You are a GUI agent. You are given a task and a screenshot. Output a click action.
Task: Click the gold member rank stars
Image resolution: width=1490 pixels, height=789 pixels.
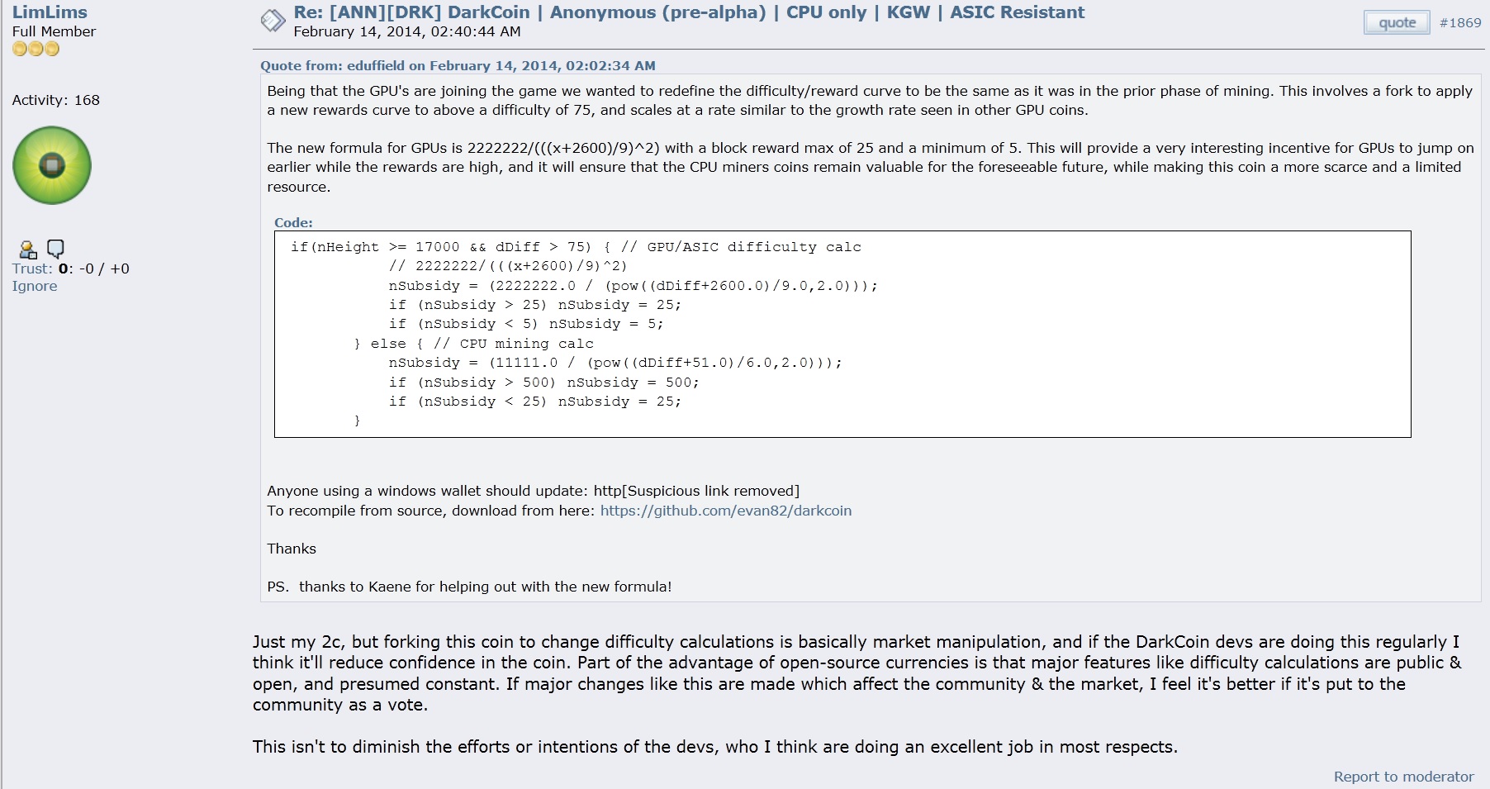tap(36, 49)
